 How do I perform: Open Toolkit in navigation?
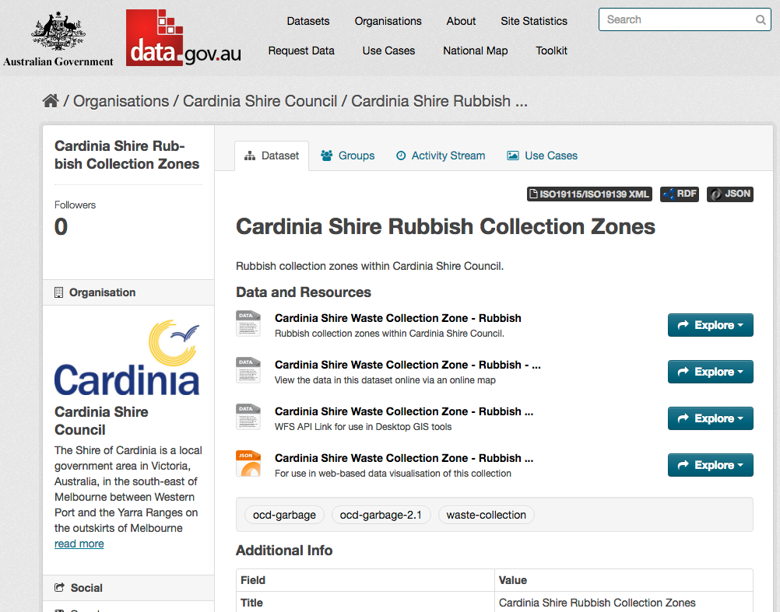(551, 51)
